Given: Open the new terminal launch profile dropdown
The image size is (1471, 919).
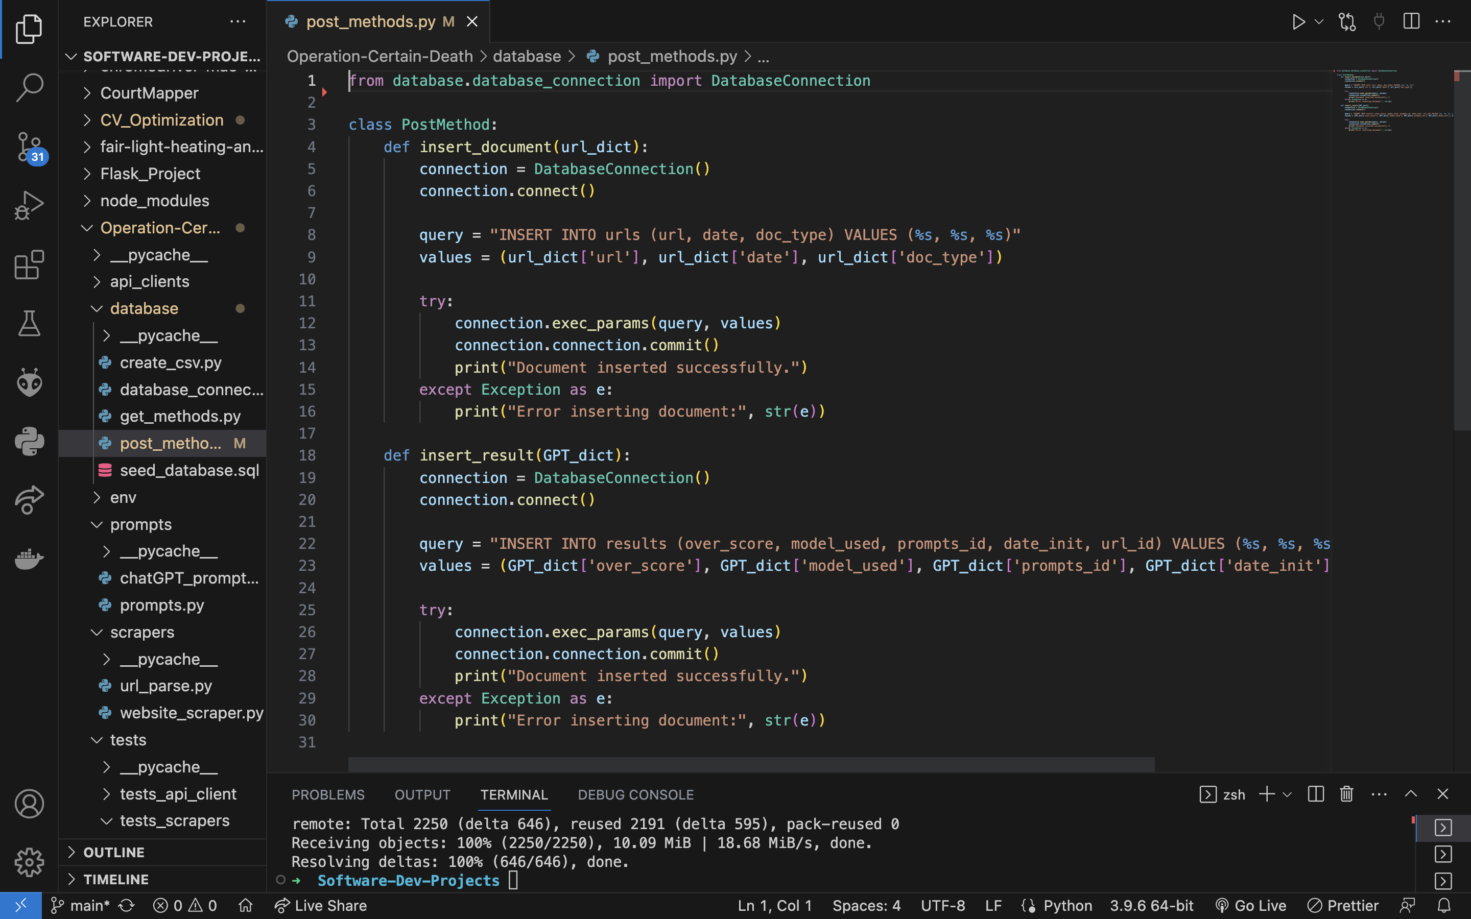Looking at the screenshot, I should [x=1288, y=794].
